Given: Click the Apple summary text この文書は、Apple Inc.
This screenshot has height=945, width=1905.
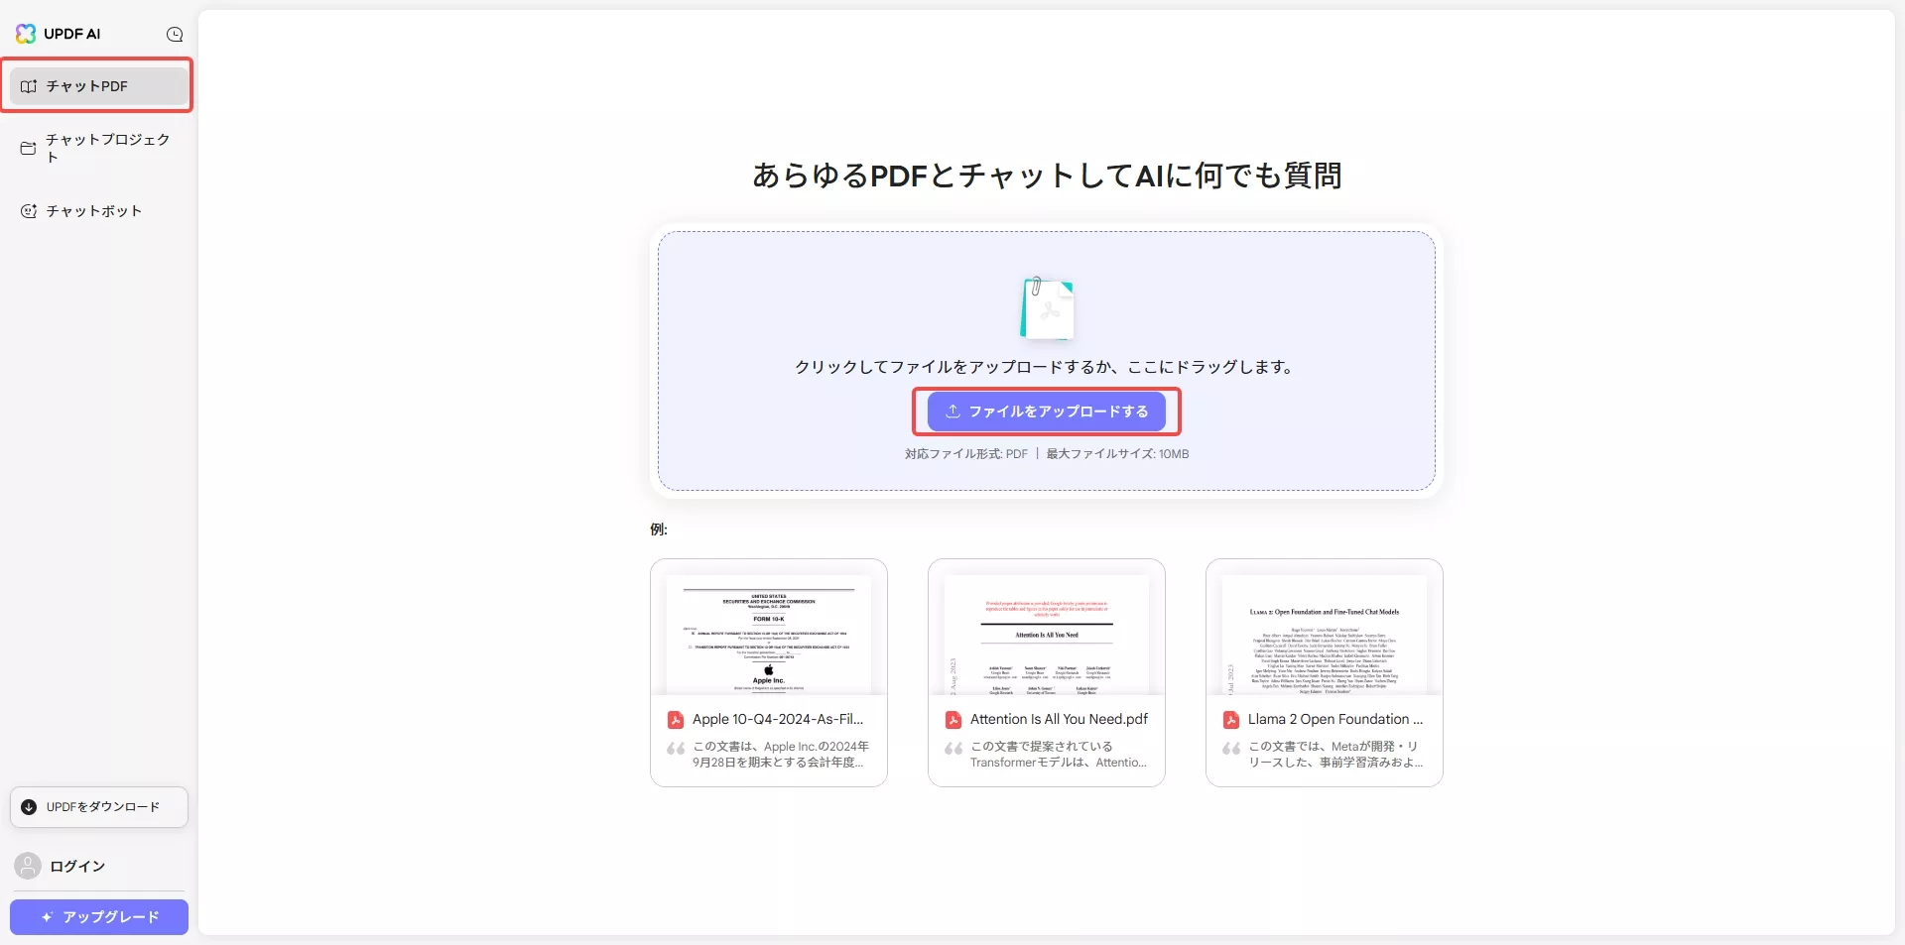Looking at the screenshot, I should tap(780, 755).
